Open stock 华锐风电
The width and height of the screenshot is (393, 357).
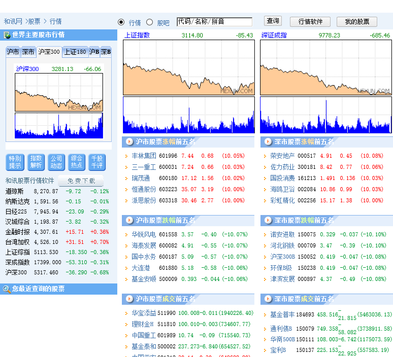click(144, 234)
